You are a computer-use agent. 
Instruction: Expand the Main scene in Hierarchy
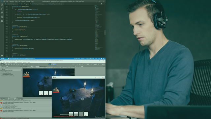1,69
